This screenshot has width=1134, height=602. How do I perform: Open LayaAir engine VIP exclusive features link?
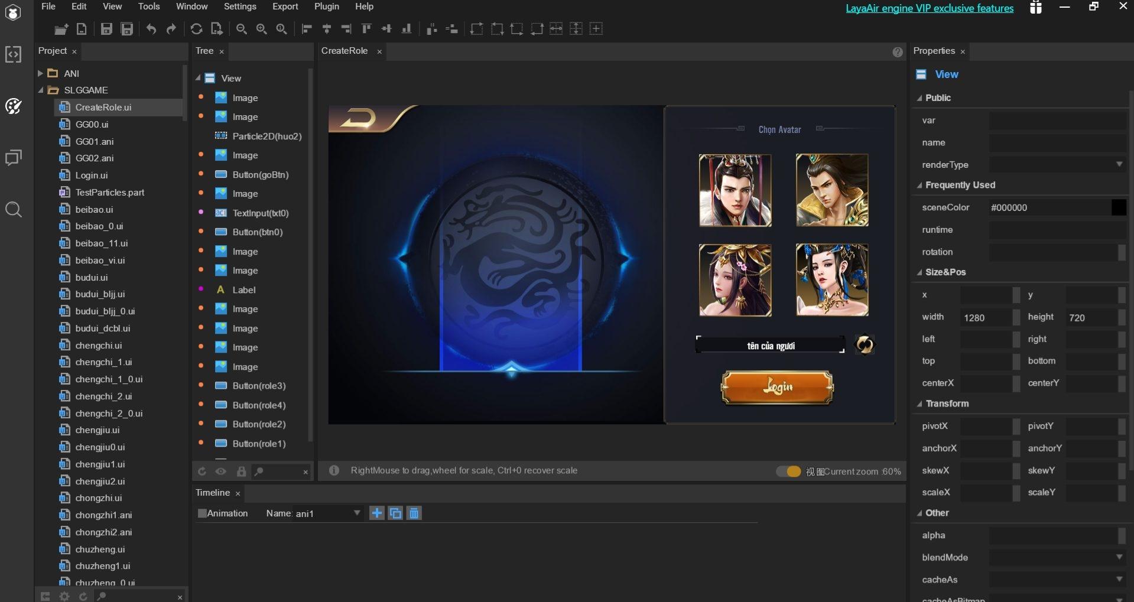[x=929, y=8]
